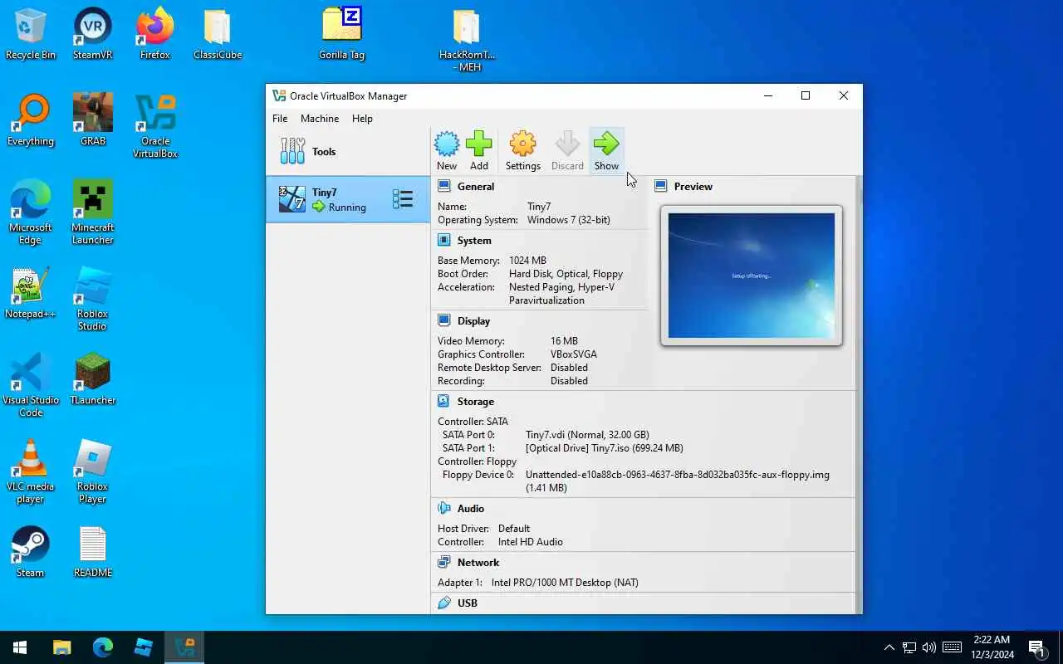
Task: Select the Firefox desktop shortcut
Action: [155, 35]
